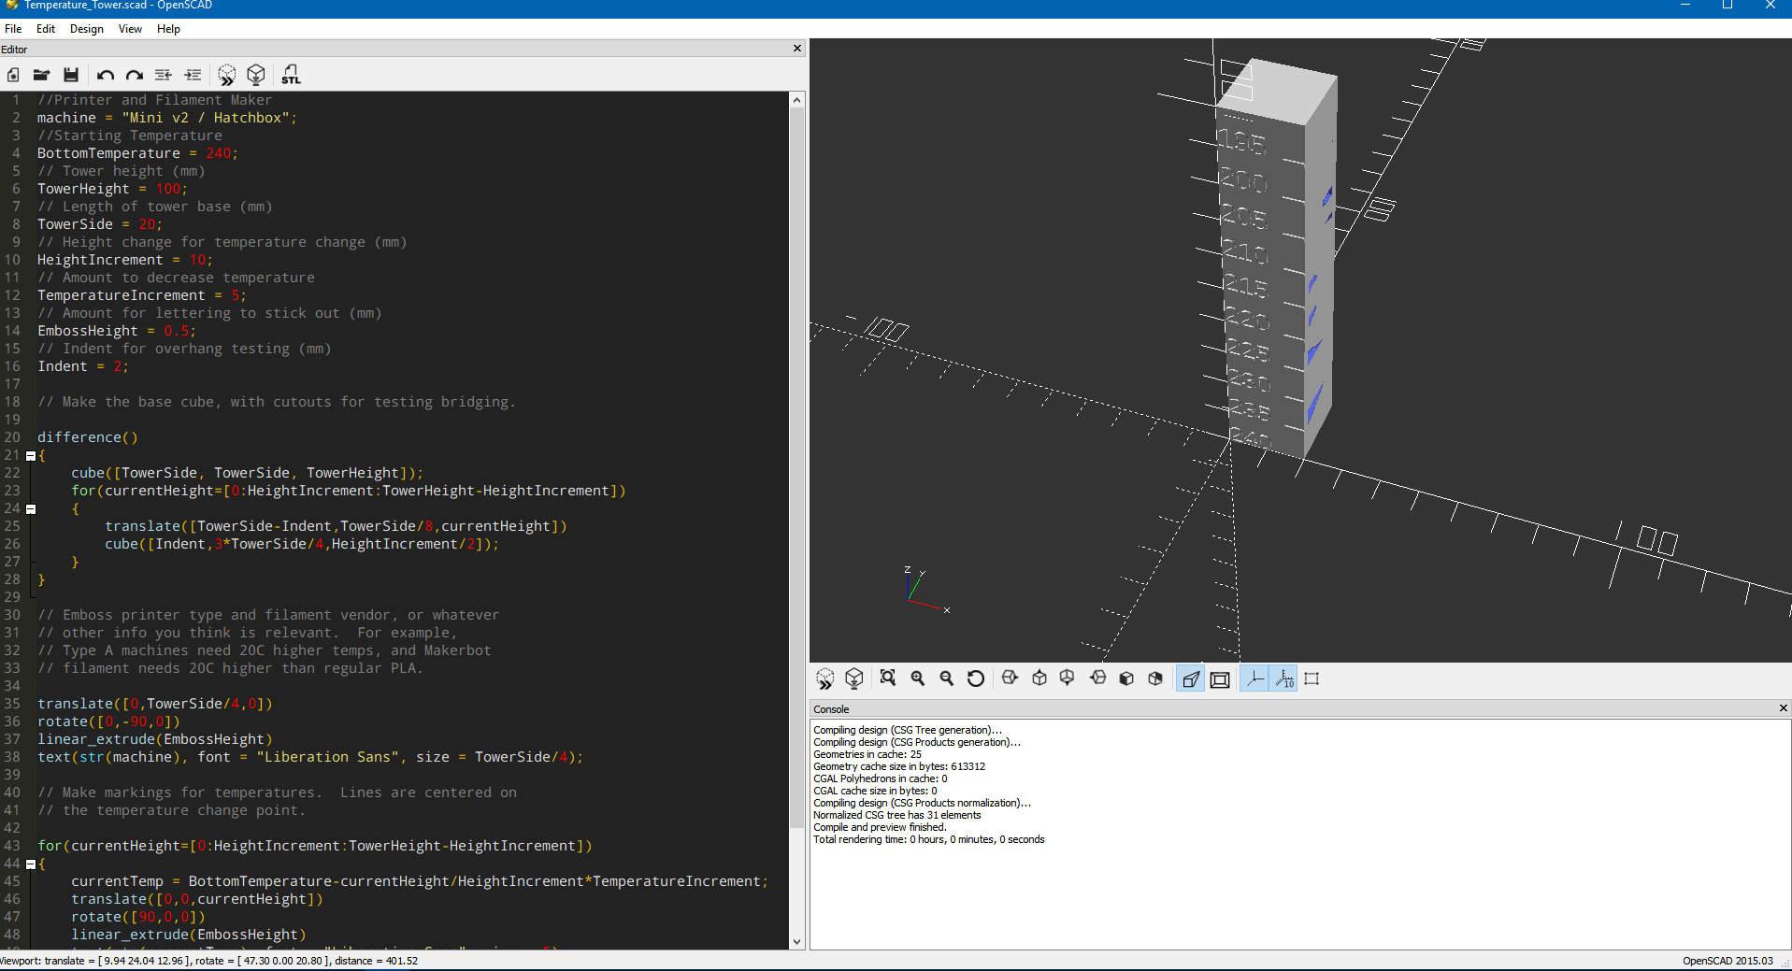The image size is (1792, 971).
Task: Create a new file from the editor toolbar
Action: pyautogui.click(x=13, y=75)
